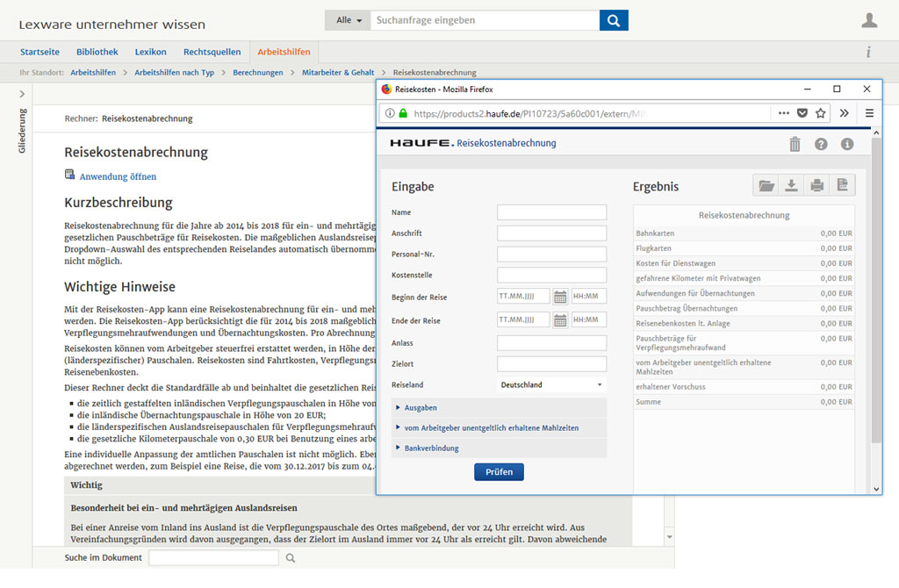Screen dimensions: 899x588
Task: Click the Suche im Dokument field
Action: click(213, 557)
